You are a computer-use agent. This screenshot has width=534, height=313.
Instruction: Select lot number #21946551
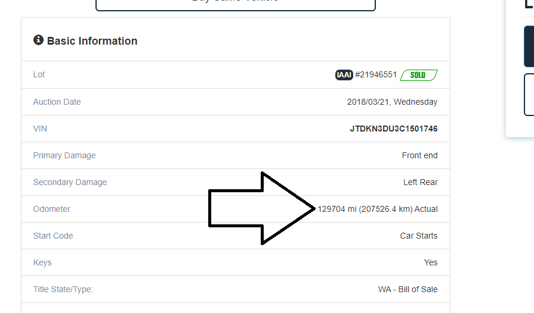pyautogui.click(x=376, y=75)
